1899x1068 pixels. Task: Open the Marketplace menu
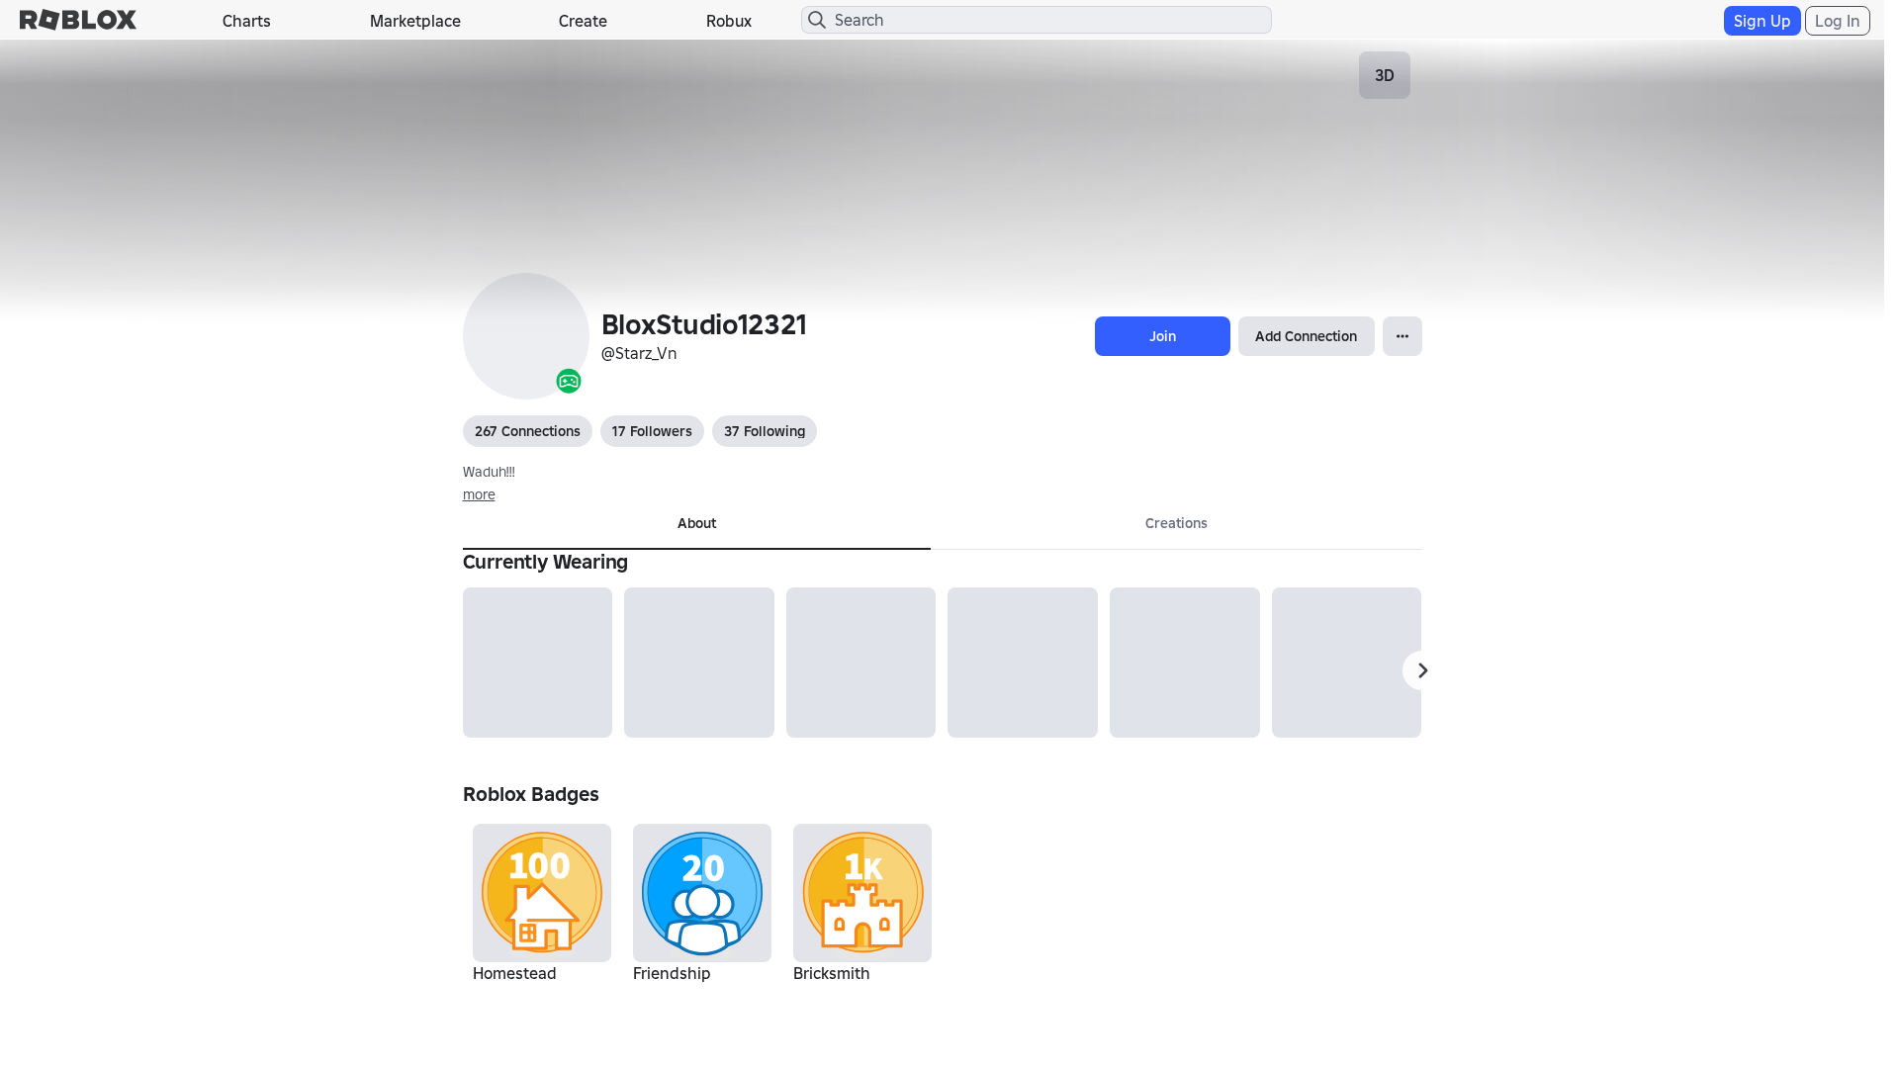point(415,21)
